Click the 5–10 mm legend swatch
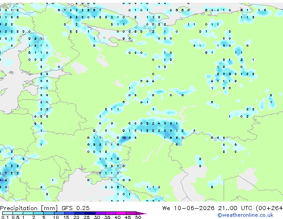 click(49, 213)
